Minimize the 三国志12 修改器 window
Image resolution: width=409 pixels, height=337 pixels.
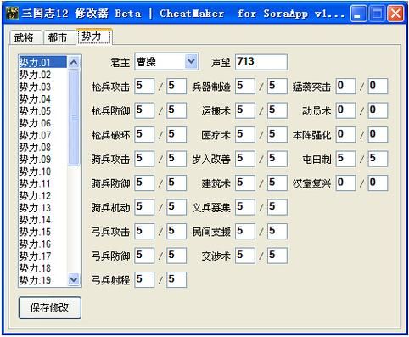pyautogui.click(x=358, y=13)
